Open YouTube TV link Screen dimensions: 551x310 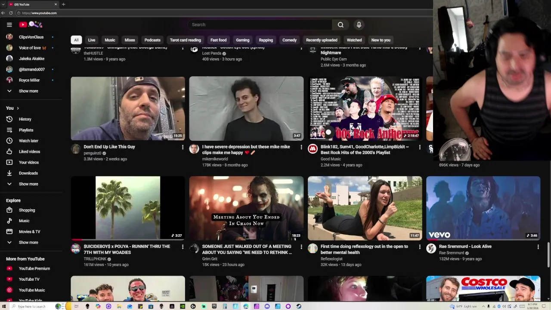click(29, 279)
